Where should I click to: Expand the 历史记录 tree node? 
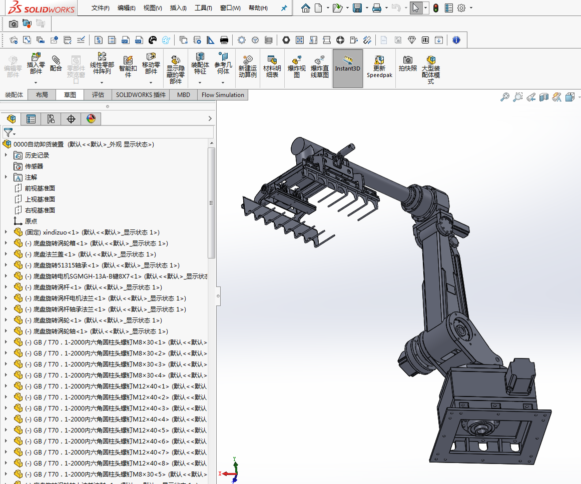[6, 155]
